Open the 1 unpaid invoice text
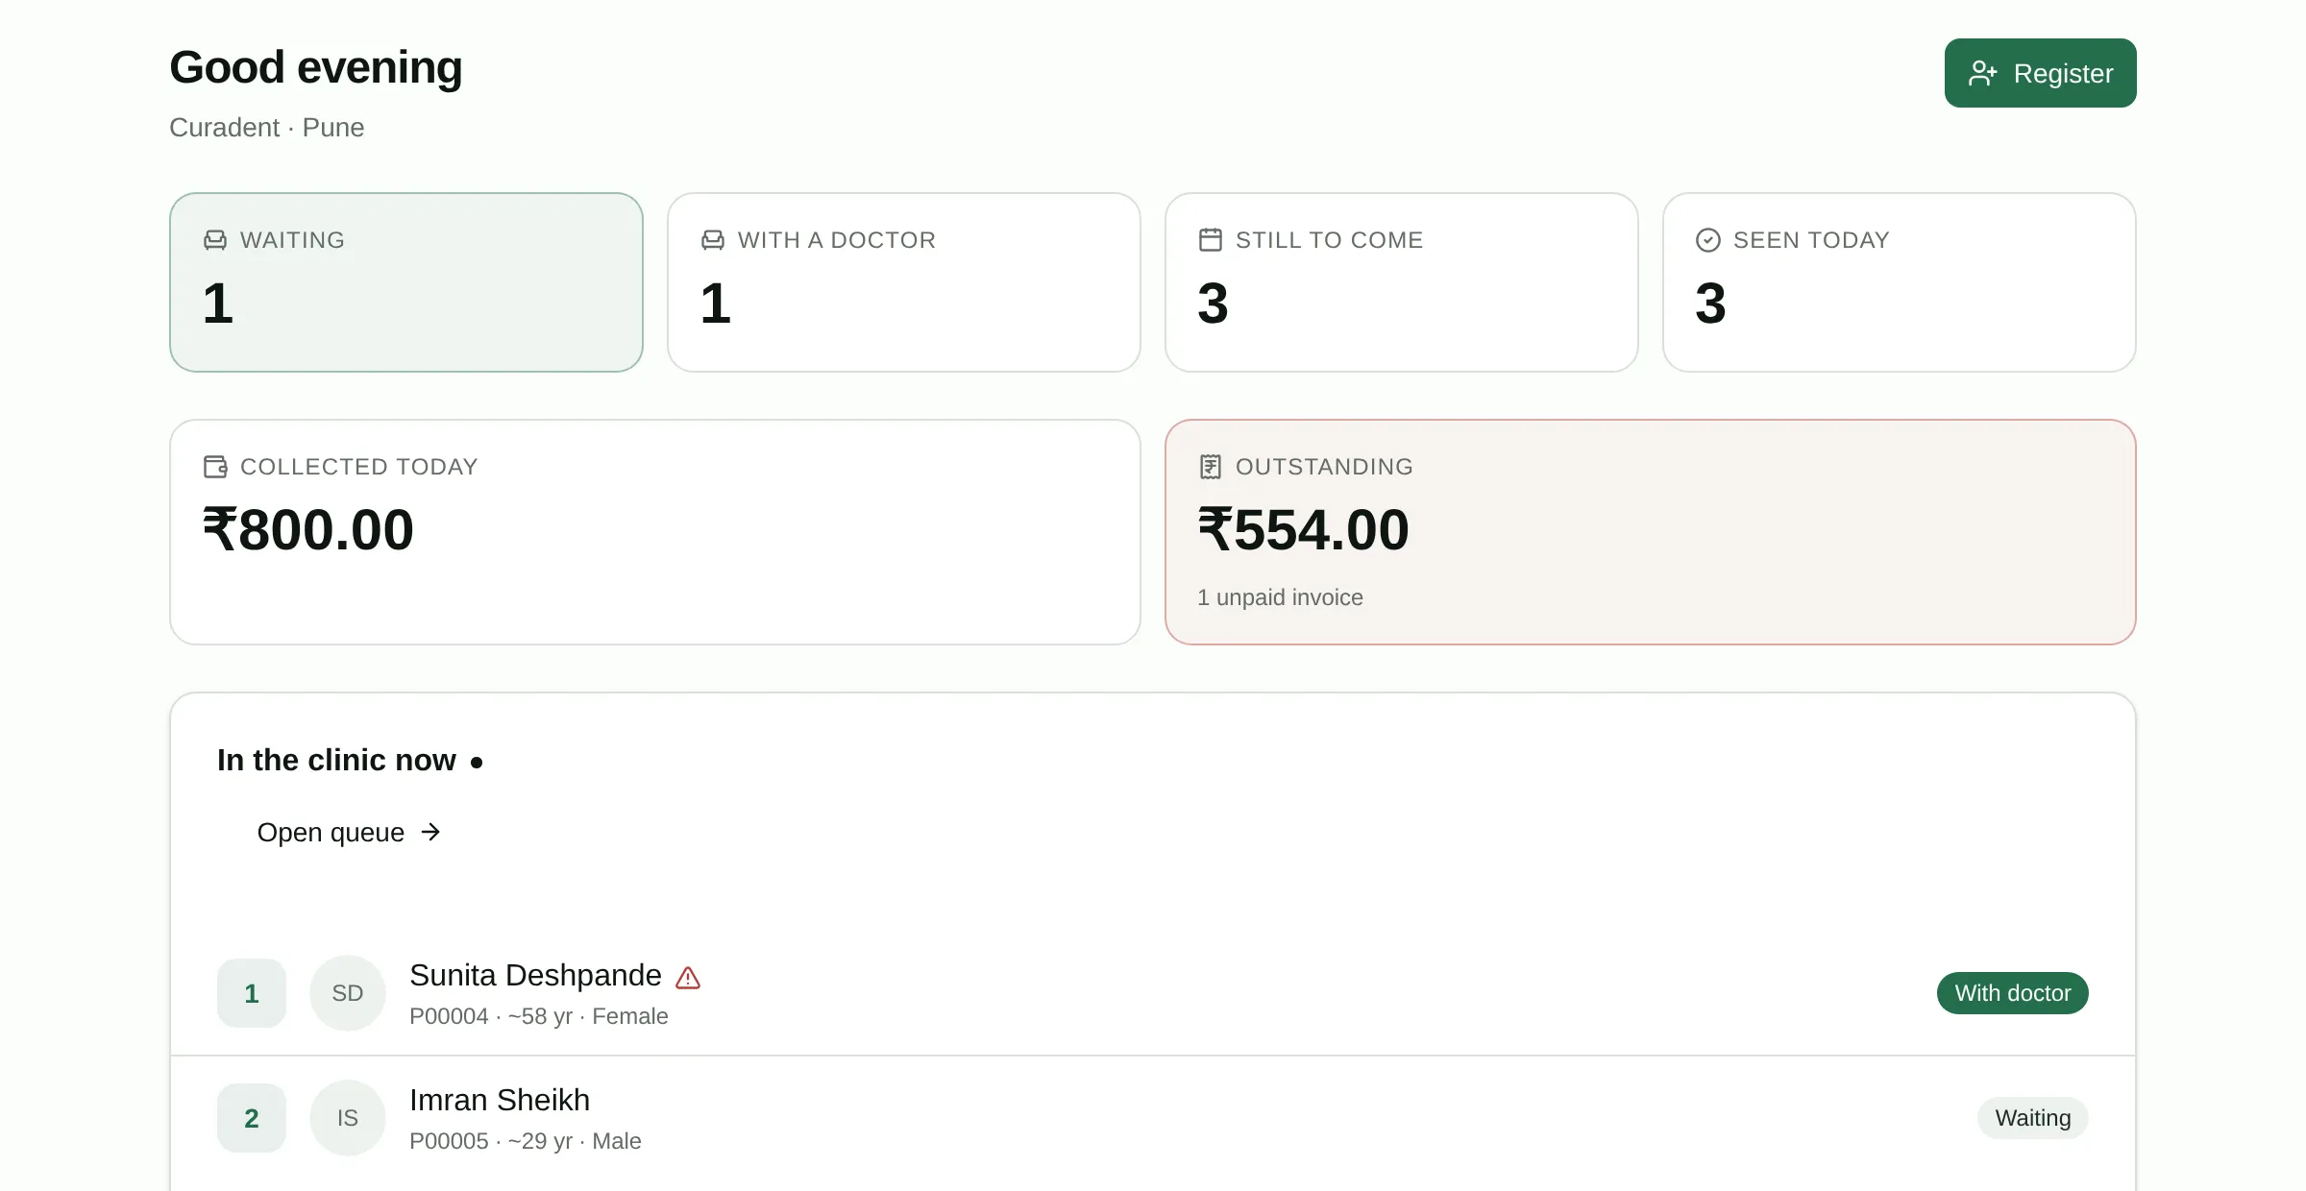2306x1191 pixels. tap(1280, 597)
